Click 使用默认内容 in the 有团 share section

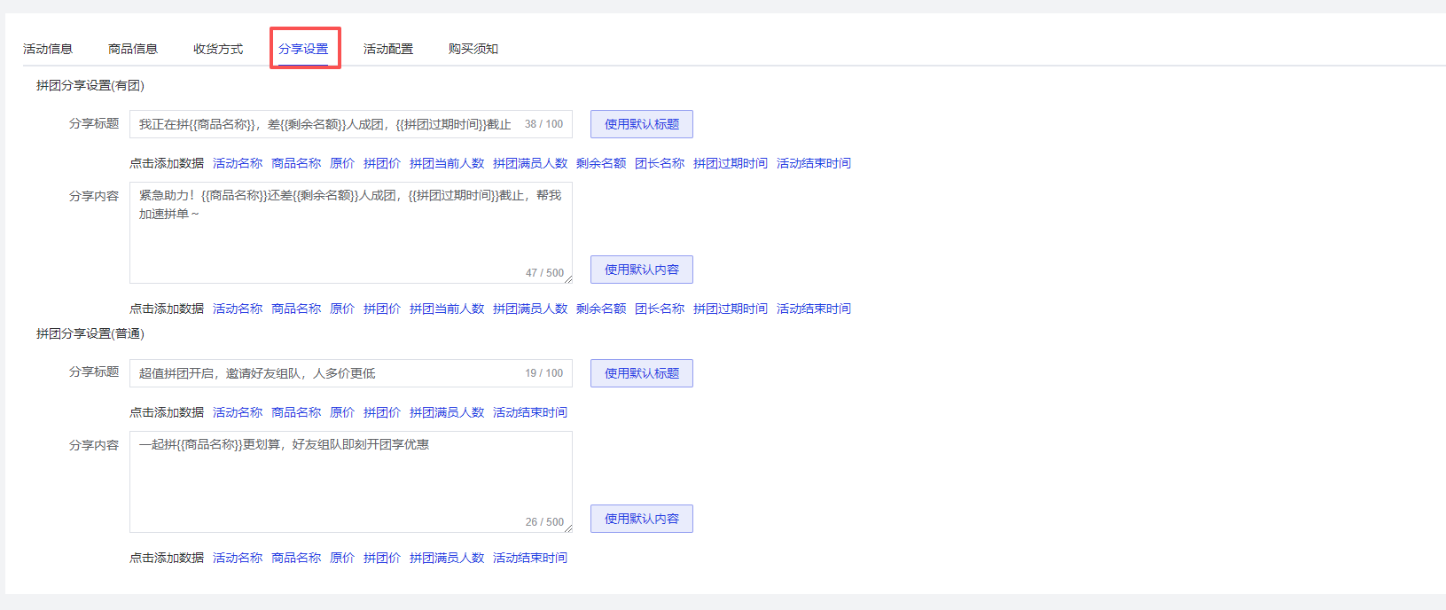pos(642,270)
